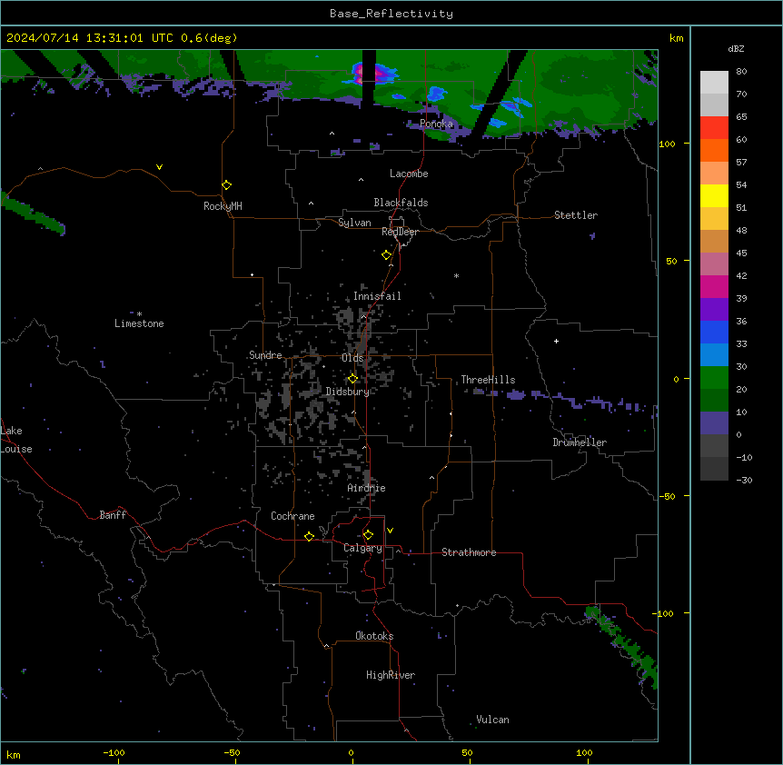Screen dimensions: 783x765
Task: Click the Base_Reflectivity title
Action: coord(391,14)
